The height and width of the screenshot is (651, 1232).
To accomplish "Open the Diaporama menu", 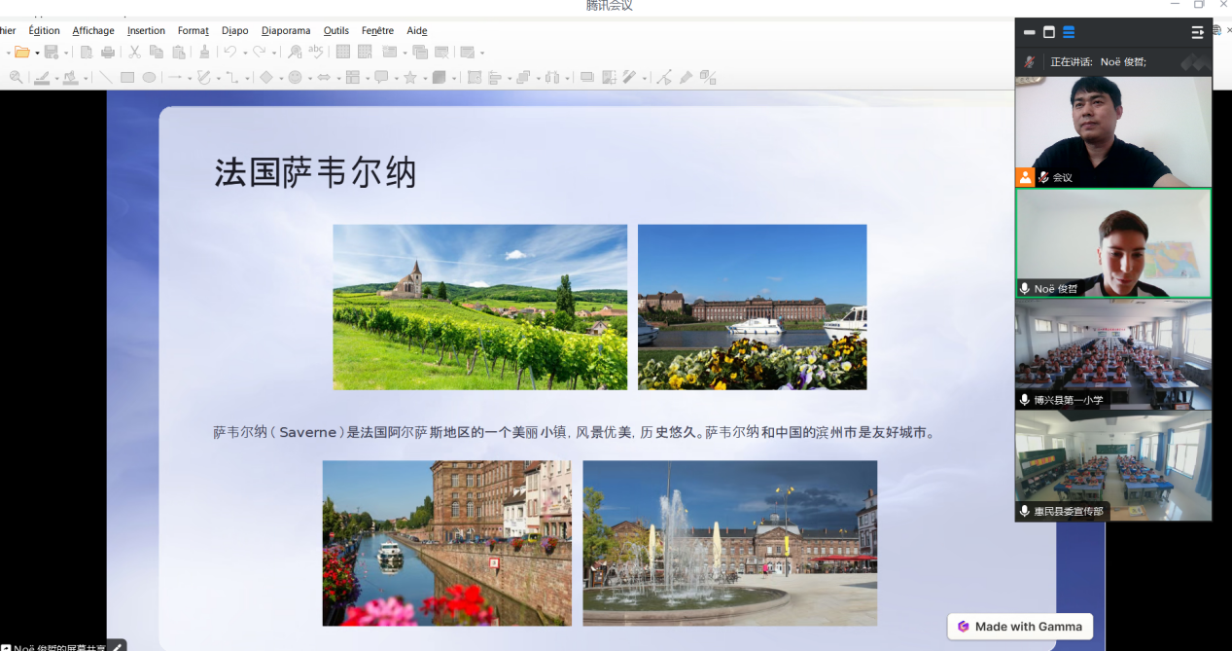I will tap(286, 30).
